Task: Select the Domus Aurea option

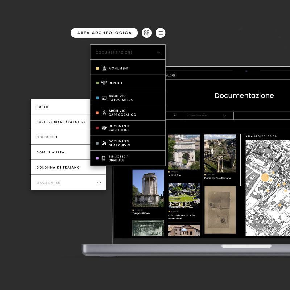Action: [50, 152]
